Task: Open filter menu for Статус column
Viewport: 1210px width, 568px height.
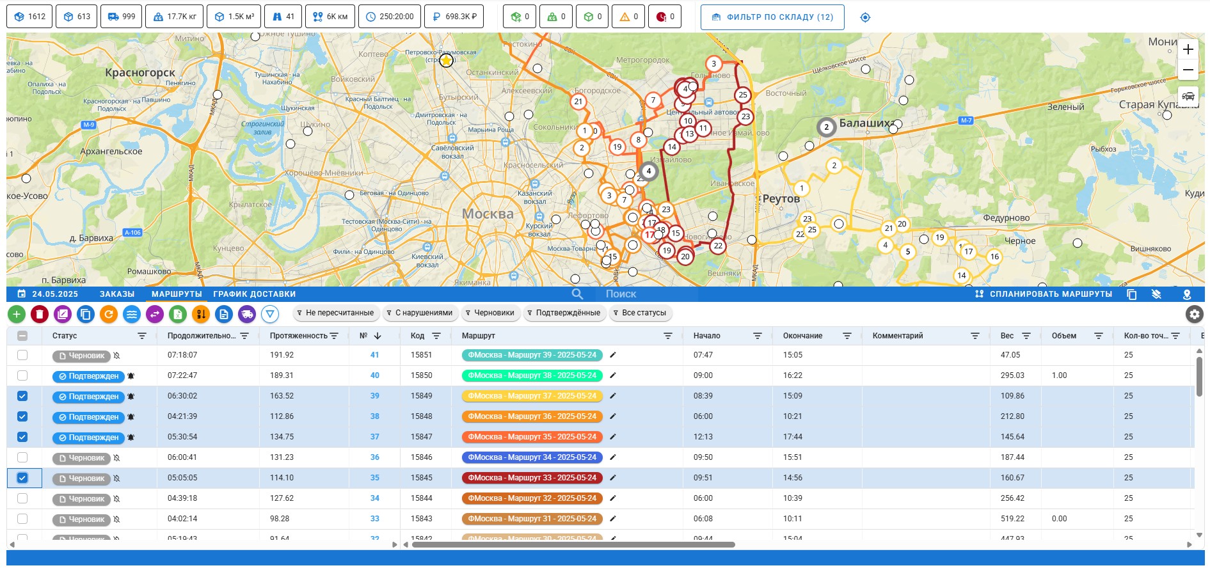Action: [x=142, y=336]
